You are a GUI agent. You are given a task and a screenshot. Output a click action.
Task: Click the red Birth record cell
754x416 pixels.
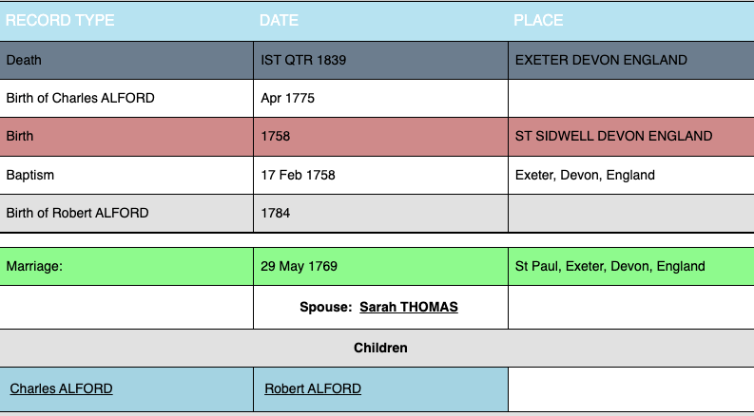coord(20,136)
